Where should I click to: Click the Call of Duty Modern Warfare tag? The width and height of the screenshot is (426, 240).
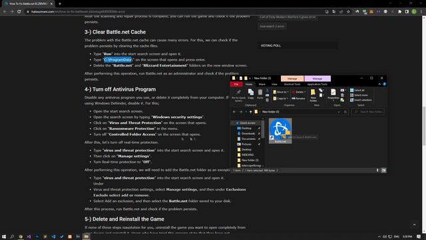288,17
